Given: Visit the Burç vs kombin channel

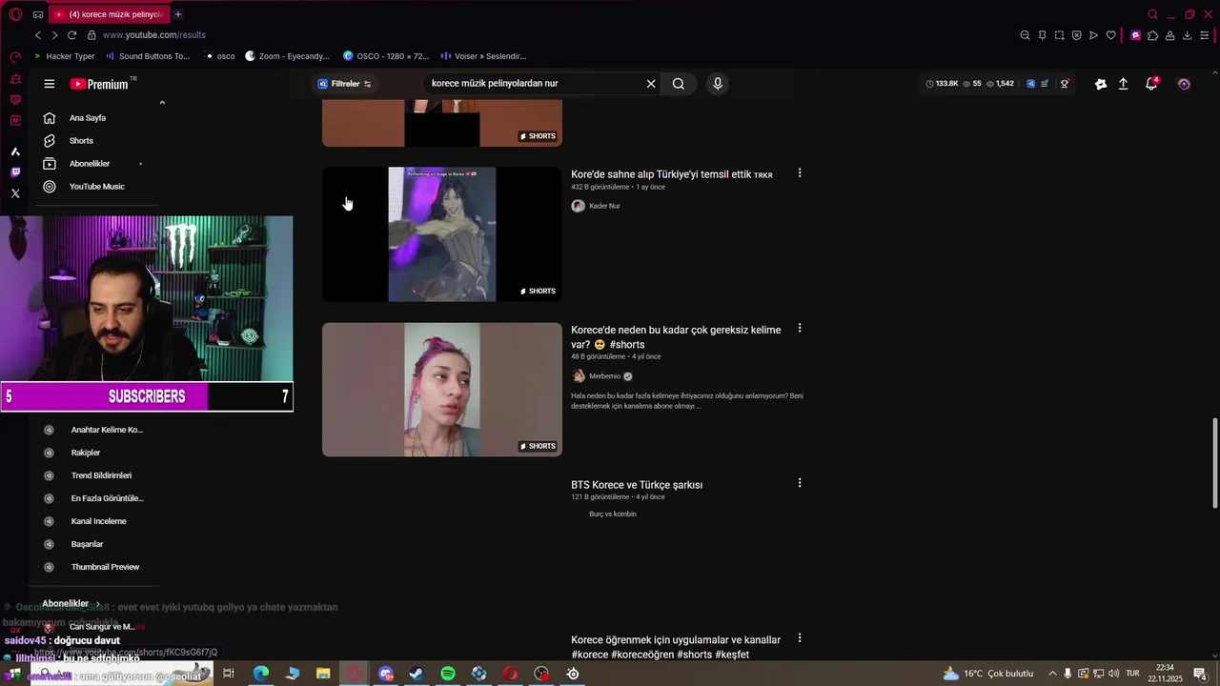Looking at the screenshot, I should (612, 514).
